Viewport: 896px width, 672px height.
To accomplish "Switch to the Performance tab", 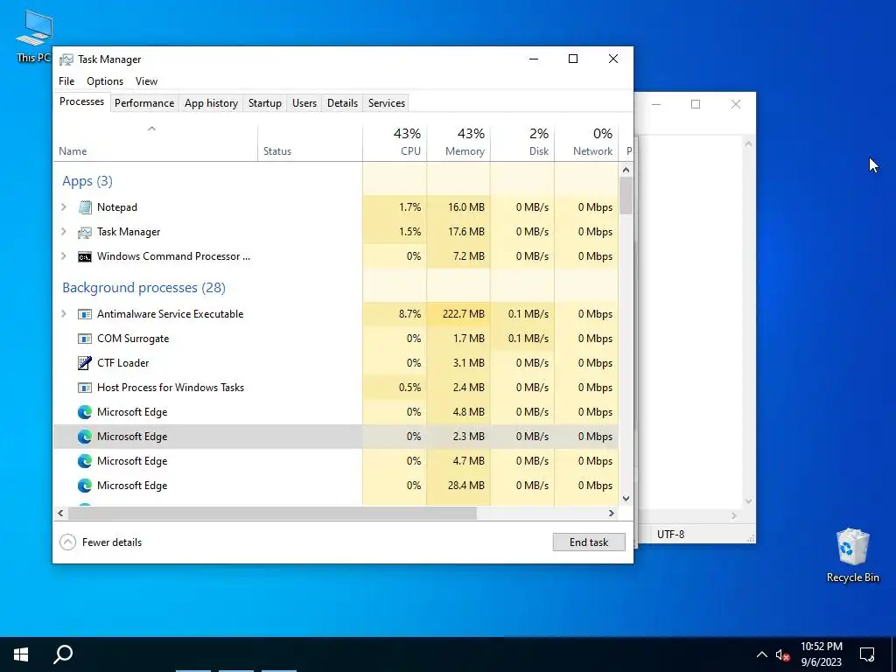I will click(144, 103).
